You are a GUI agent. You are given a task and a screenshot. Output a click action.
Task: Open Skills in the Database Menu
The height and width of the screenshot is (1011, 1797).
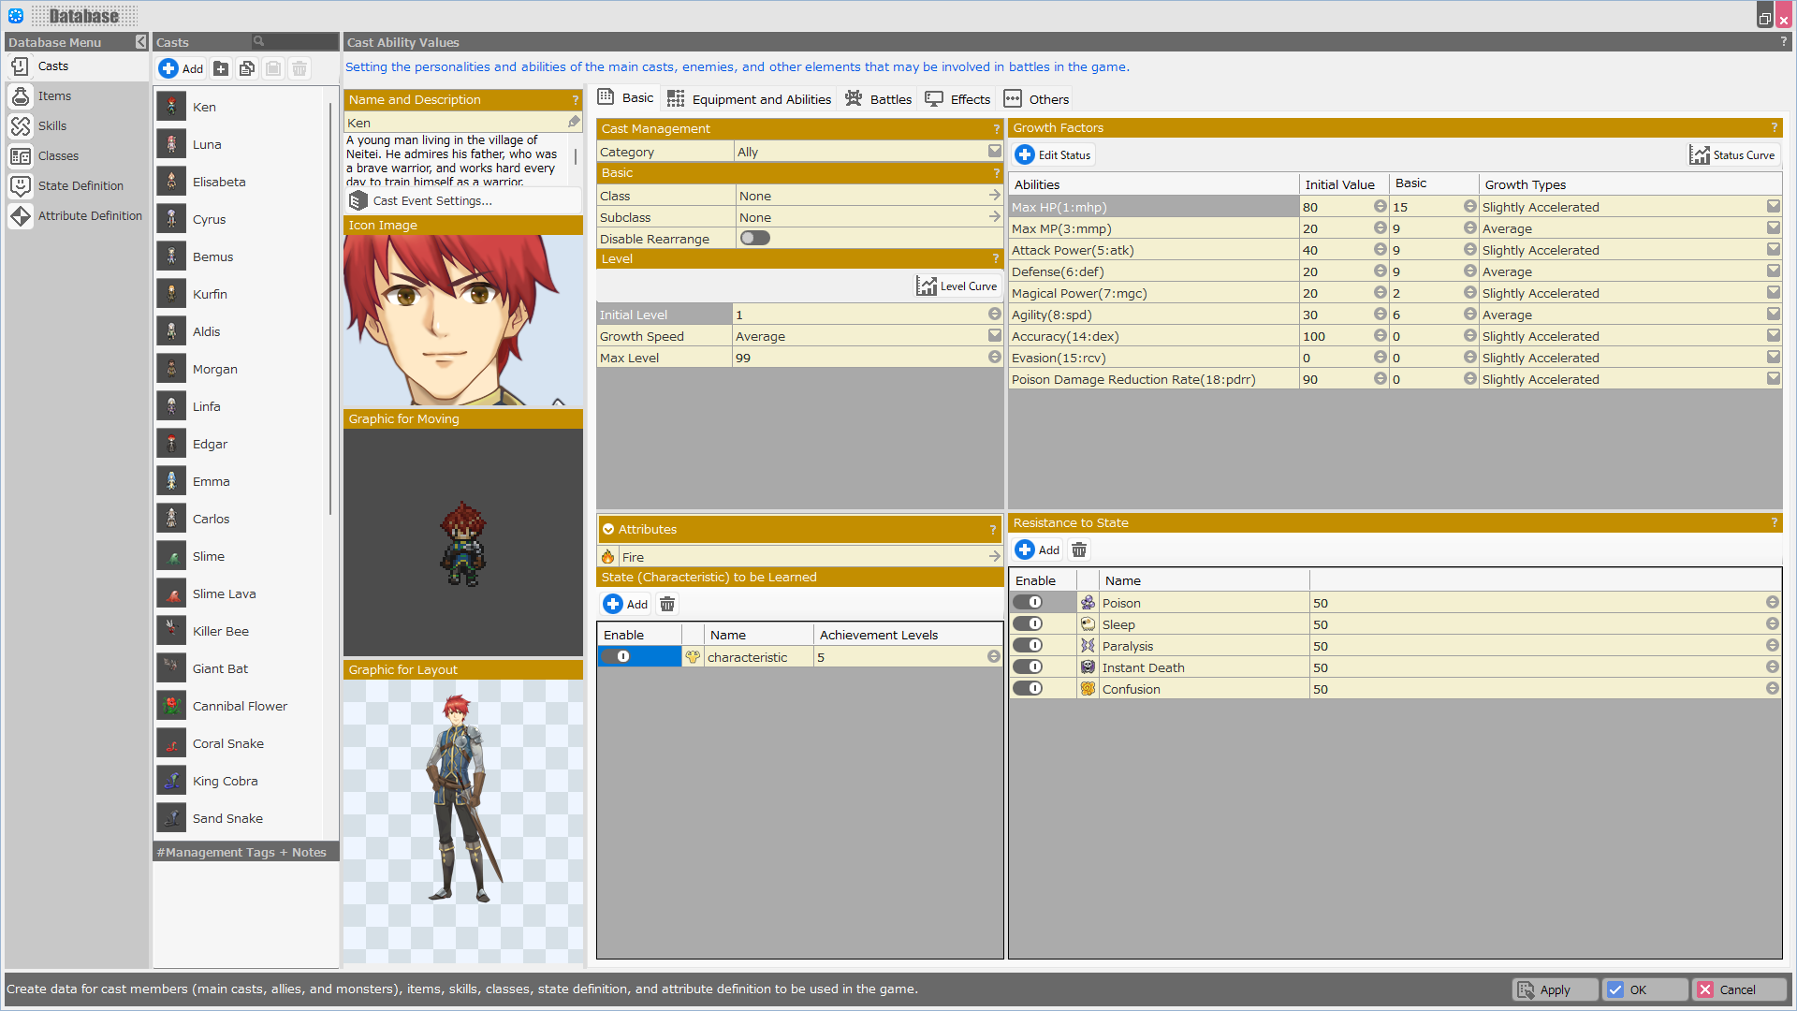point(51,126)
